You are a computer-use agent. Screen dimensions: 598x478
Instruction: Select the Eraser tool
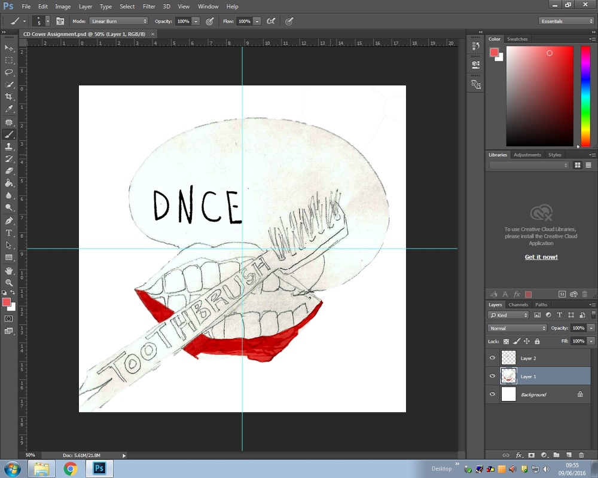click(x=9, y=171)
